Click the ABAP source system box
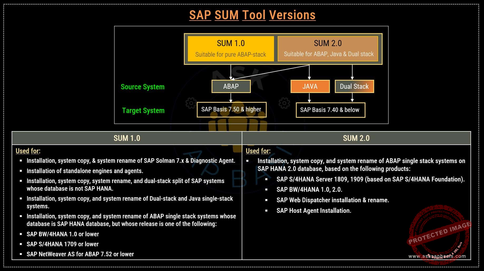Image resolution: width=484 pixels, height=271 pixels. [231, 86]
